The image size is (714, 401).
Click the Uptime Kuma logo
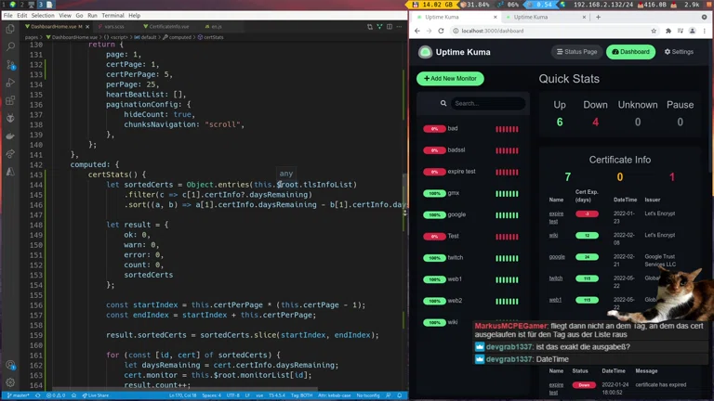[425, 52]
